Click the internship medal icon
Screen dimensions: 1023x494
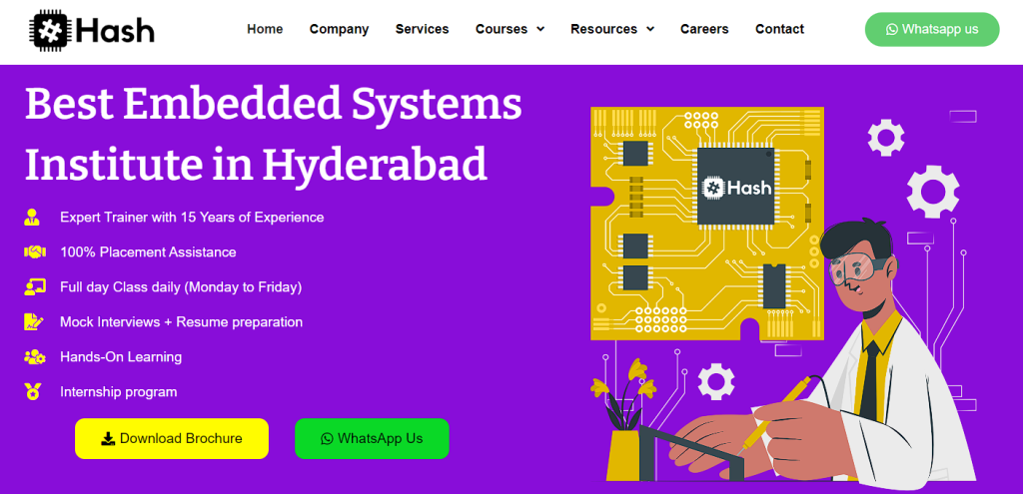(x=33, y=391)
